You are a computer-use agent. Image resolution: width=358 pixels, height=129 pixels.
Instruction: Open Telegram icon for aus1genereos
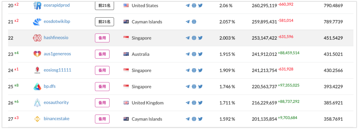pyautogui.click(x=188, y=54)
